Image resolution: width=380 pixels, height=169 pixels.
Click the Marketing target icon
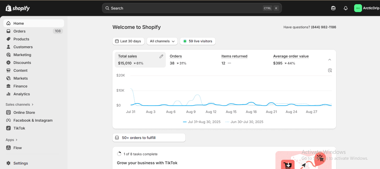click(x=8, y=55)
